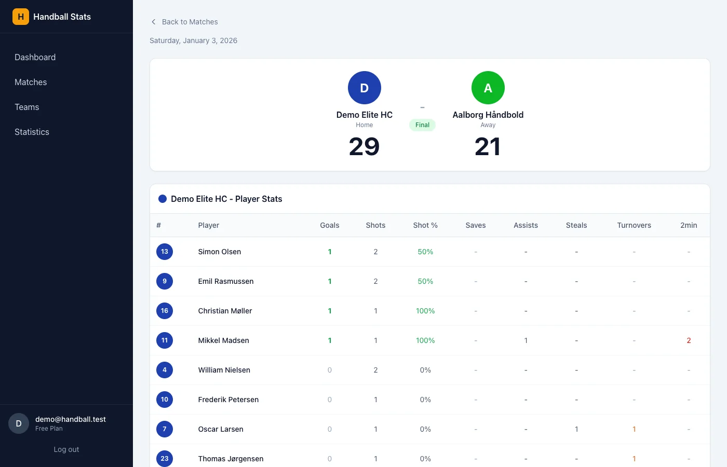Click the Demo Elite HC team avatar
Screen dimensions: 727x467
click(364, 88)
